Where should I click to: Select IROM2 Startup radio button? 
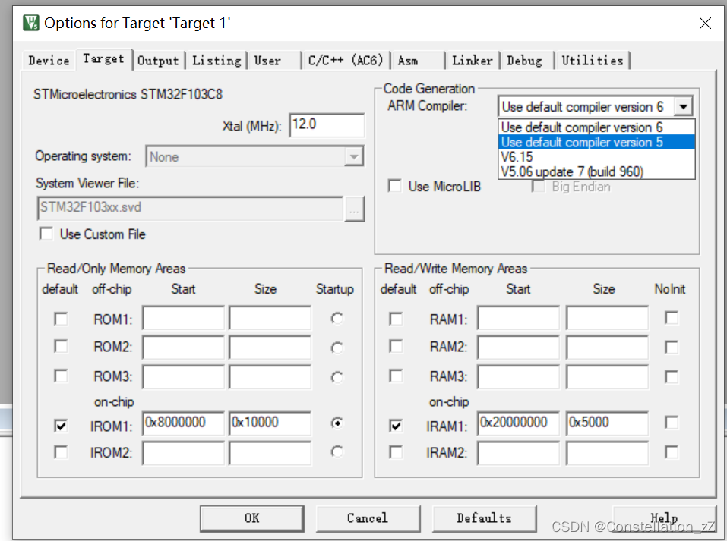pos(337,451)
